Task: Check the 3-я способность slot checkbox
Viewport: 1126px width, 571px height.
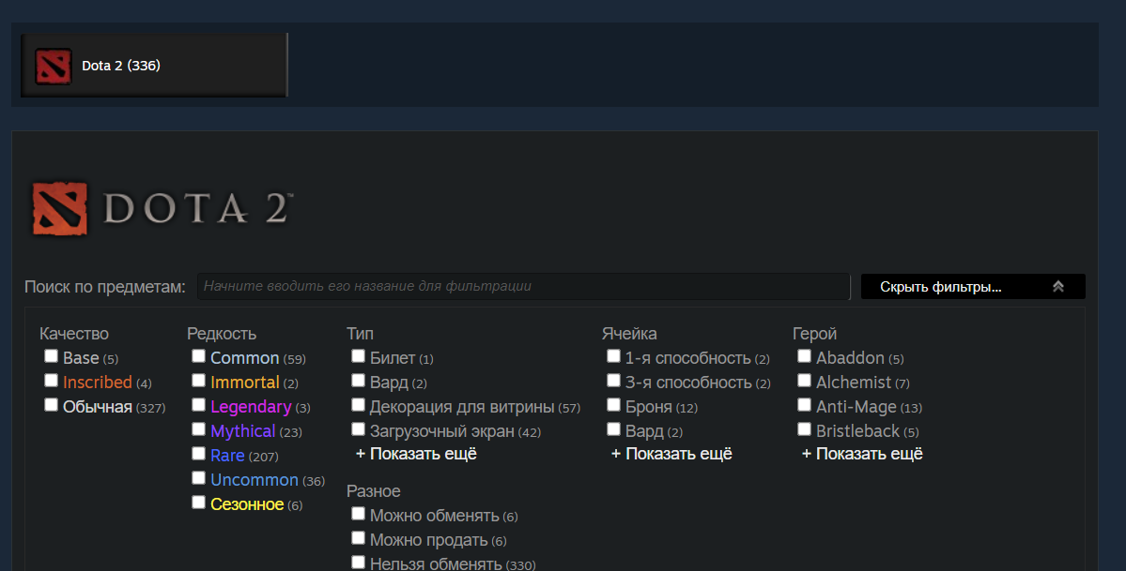Action: click(613, 381)
